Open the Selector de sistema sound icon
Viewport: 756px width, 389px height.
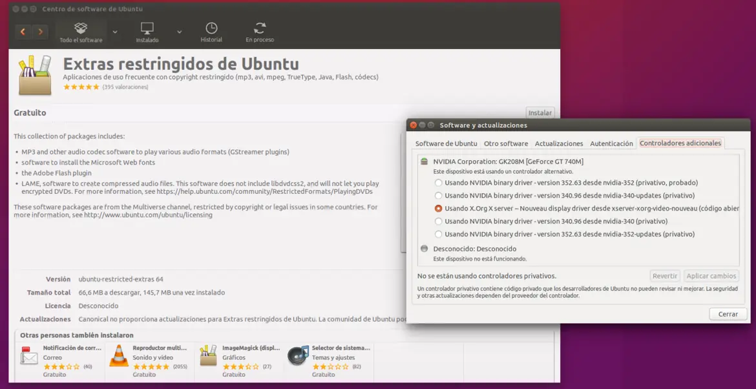pyautogui.click(x=297, y=356)
